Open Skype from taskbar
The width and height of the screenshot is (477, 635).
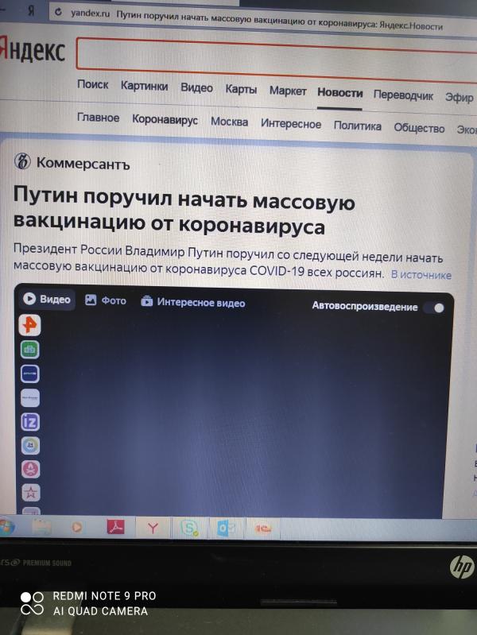[x=189, y=528]
